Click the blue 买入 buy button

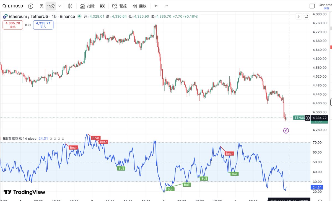[43, 25]
